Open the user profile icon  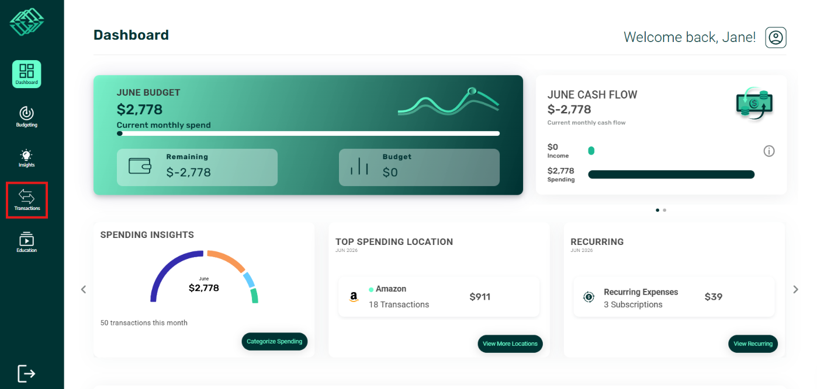point(776,37)
